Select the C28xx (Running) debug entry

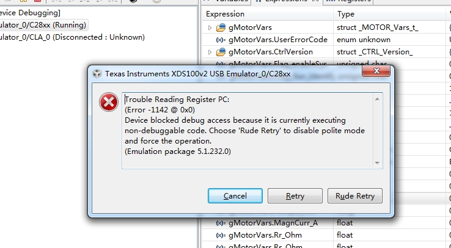(43, 25)
